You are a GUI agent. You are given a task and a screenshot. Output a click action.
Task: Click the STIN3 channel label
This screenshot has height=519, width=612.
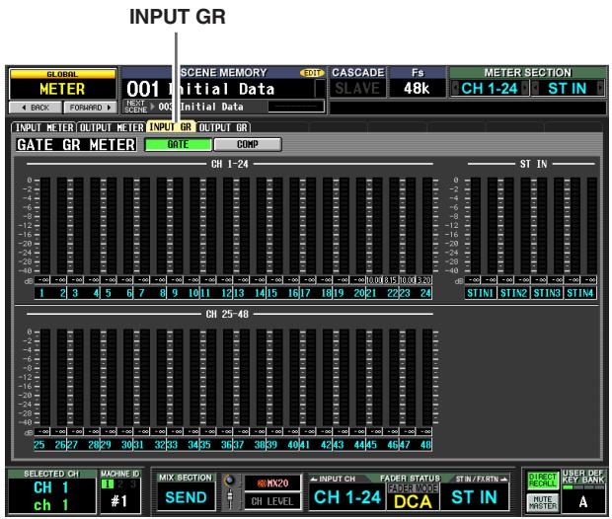click(x=547, y=293)
